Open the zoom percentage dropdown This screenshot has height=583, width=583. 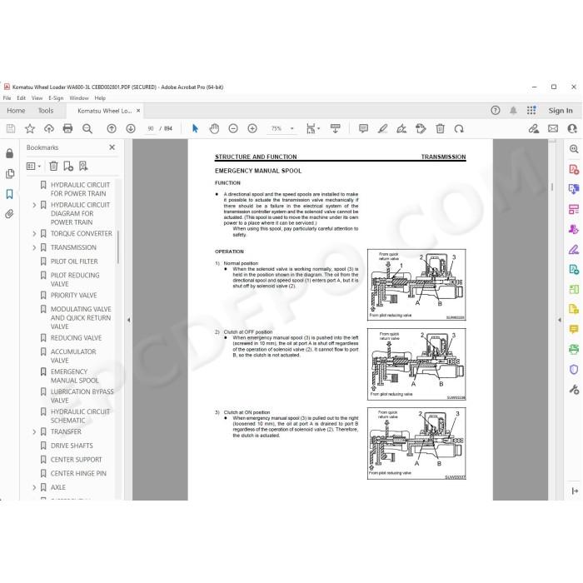(291, 128)
